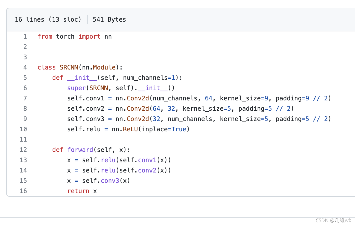Click line number 2
This screenshot has height=225, width=355.
[x=25, y=47]
